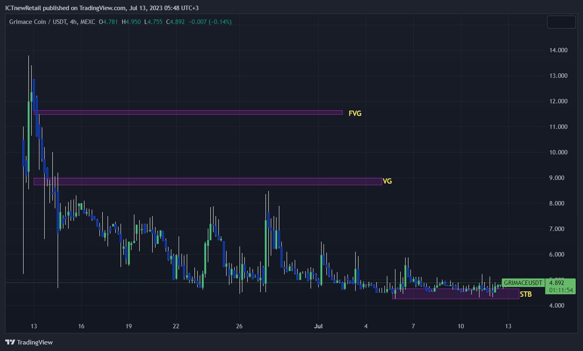Click the current price tag 4.892 on the axis

(557, 283)
